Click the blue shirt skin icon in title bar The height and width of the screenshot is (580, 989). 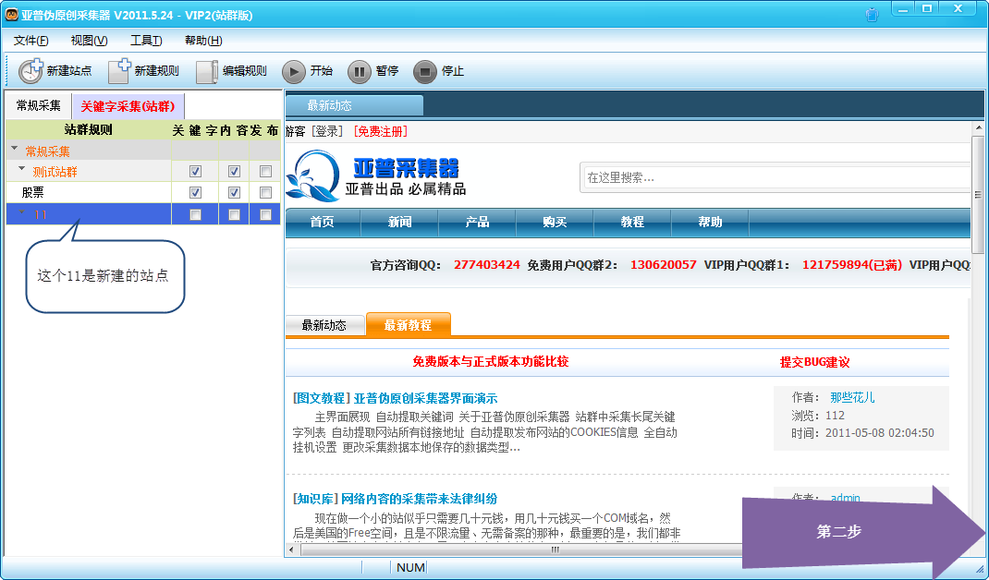872,15
